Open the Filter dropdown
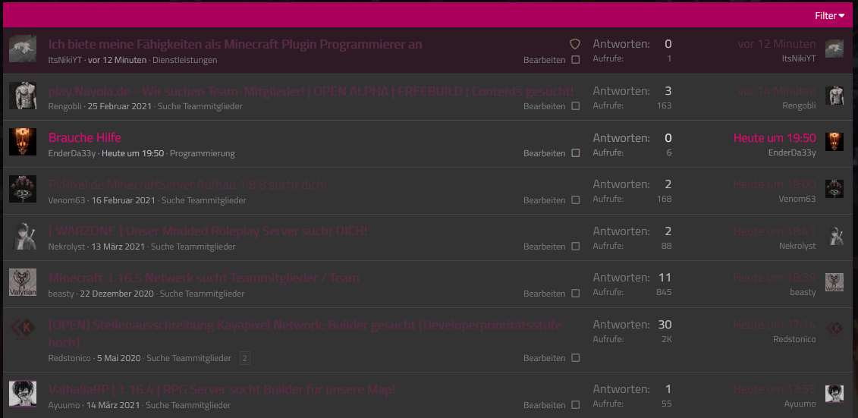This screenshot has height=418, width=858. [x=829, y=16]
